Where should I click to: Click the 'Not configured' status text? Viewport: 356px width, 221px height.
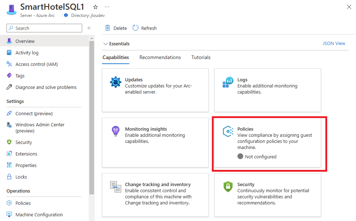point(261,157)
